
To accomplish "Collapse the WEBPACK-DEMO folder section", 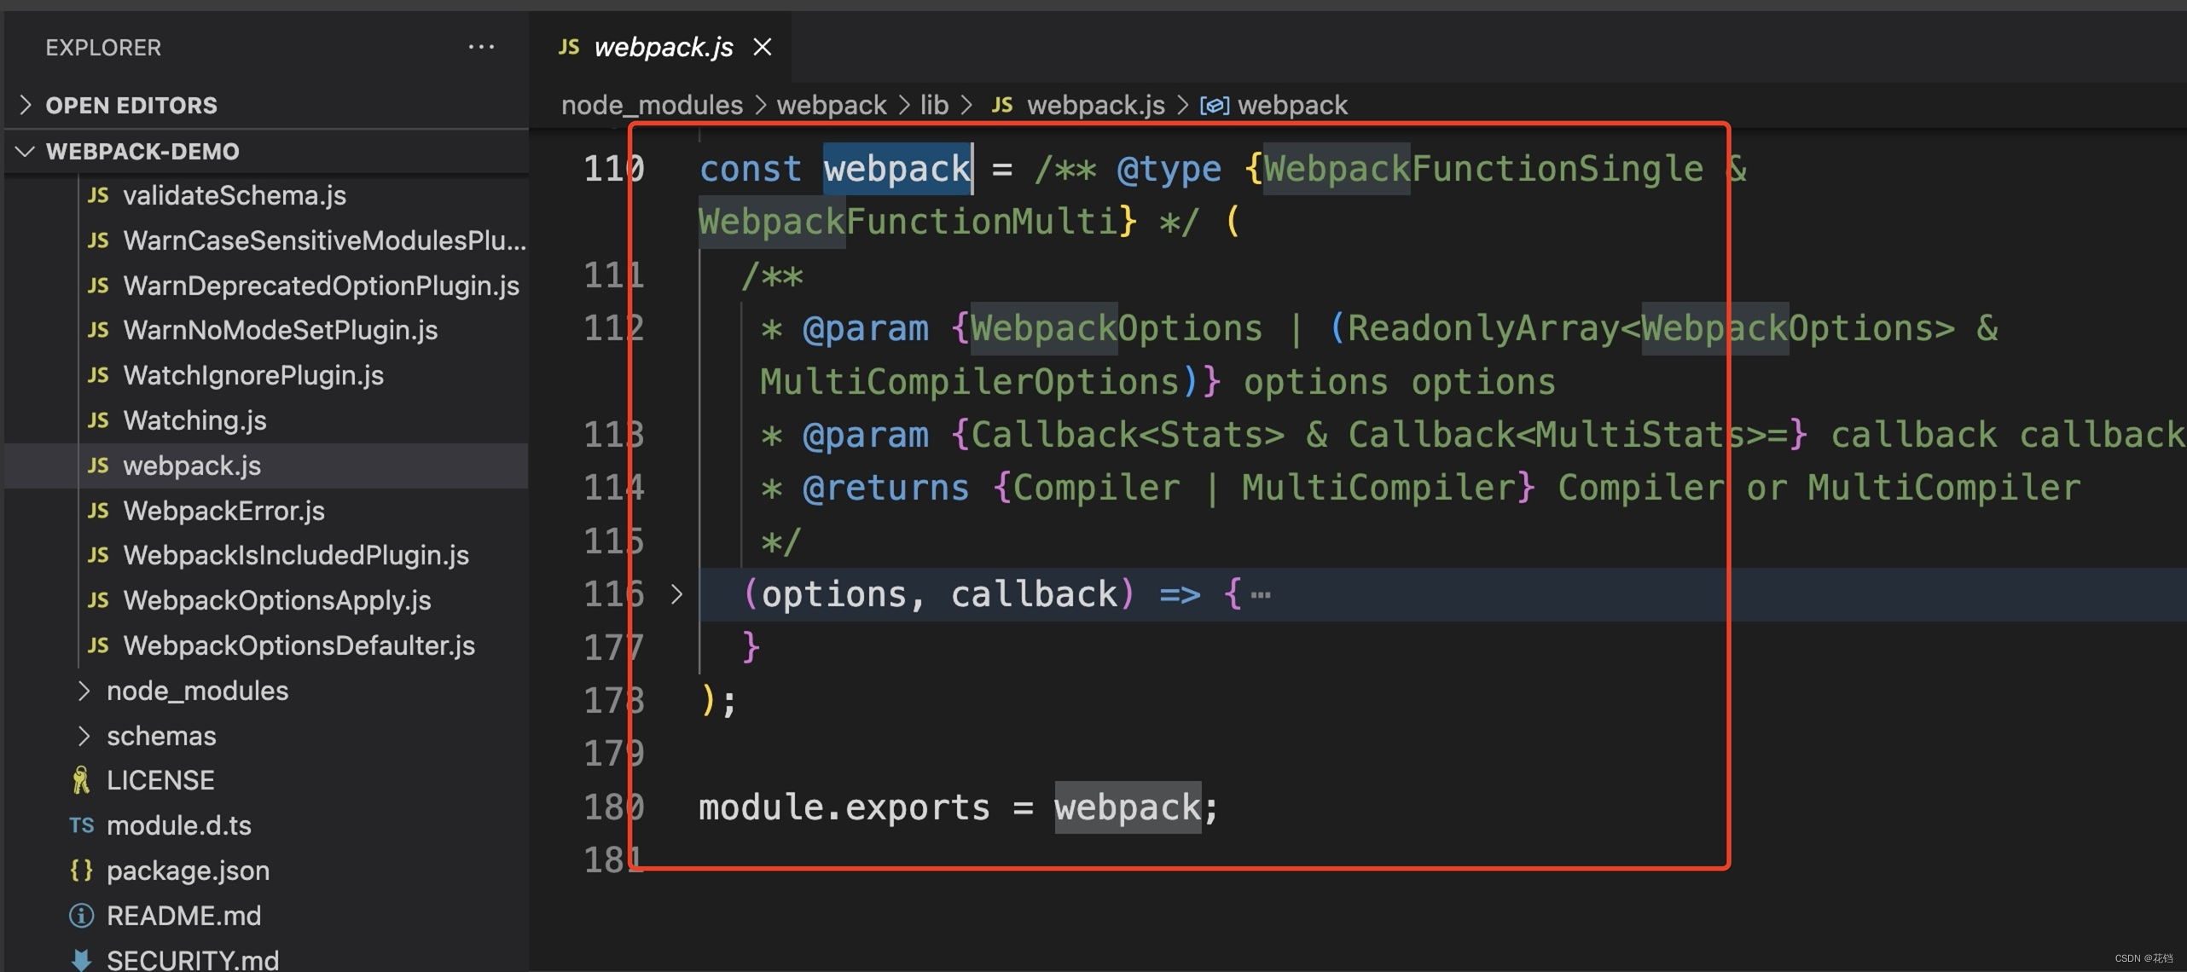I will point(24,151).
